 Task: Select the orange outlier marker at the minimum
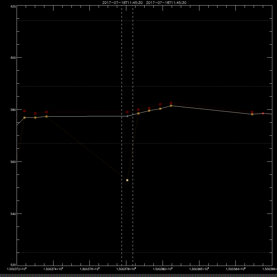point(127,180)
